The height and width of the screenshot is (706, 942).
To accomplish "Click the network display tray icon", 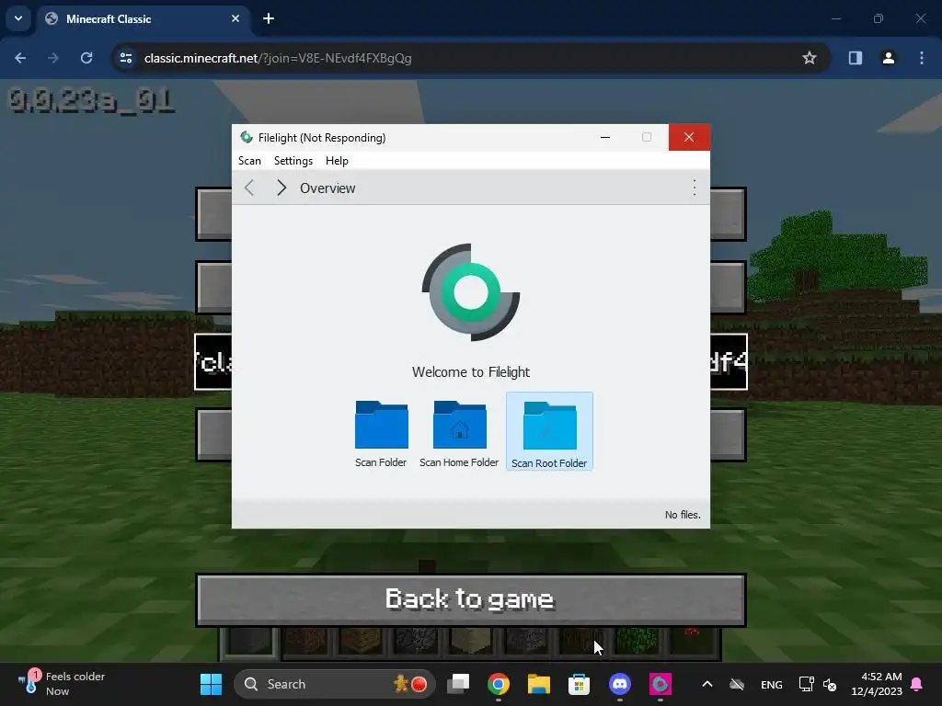I will (x=806, y=684).
